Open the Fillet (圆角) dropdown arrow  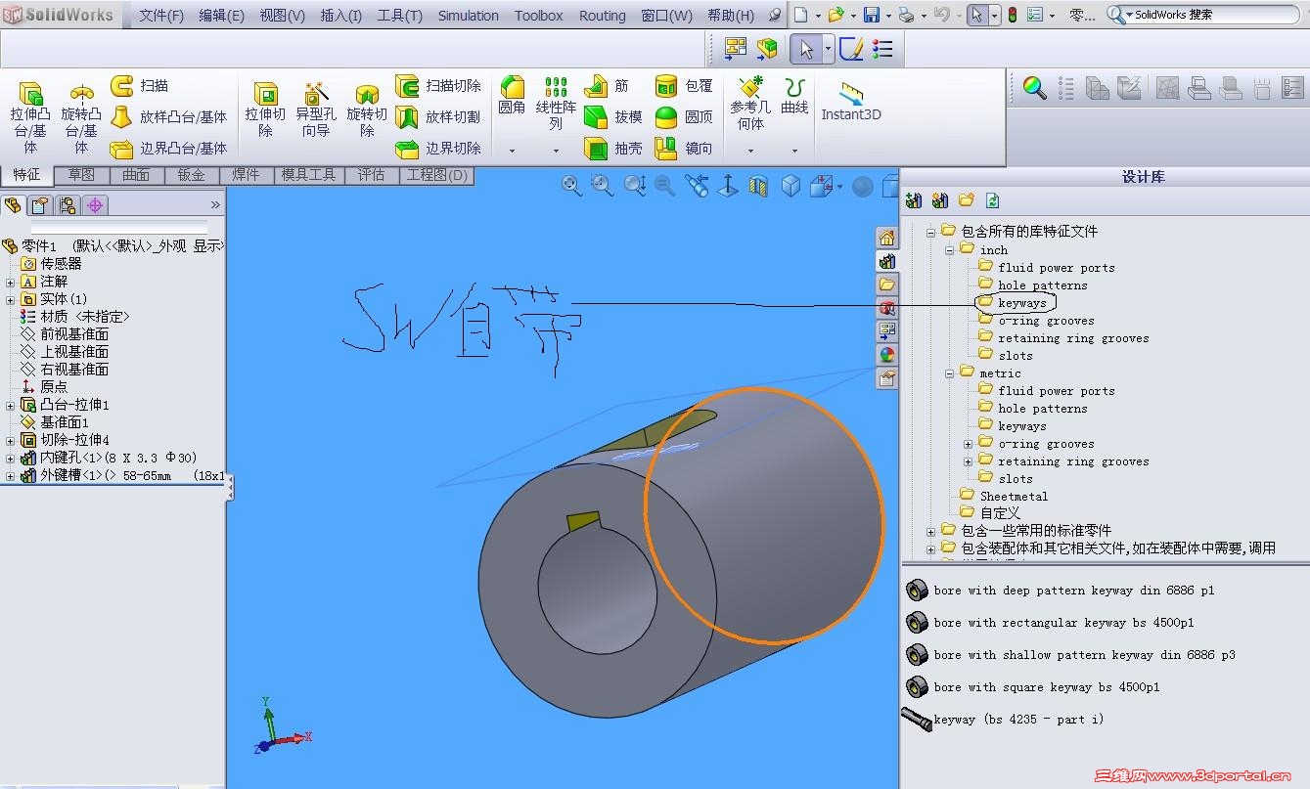coord(512,151)
